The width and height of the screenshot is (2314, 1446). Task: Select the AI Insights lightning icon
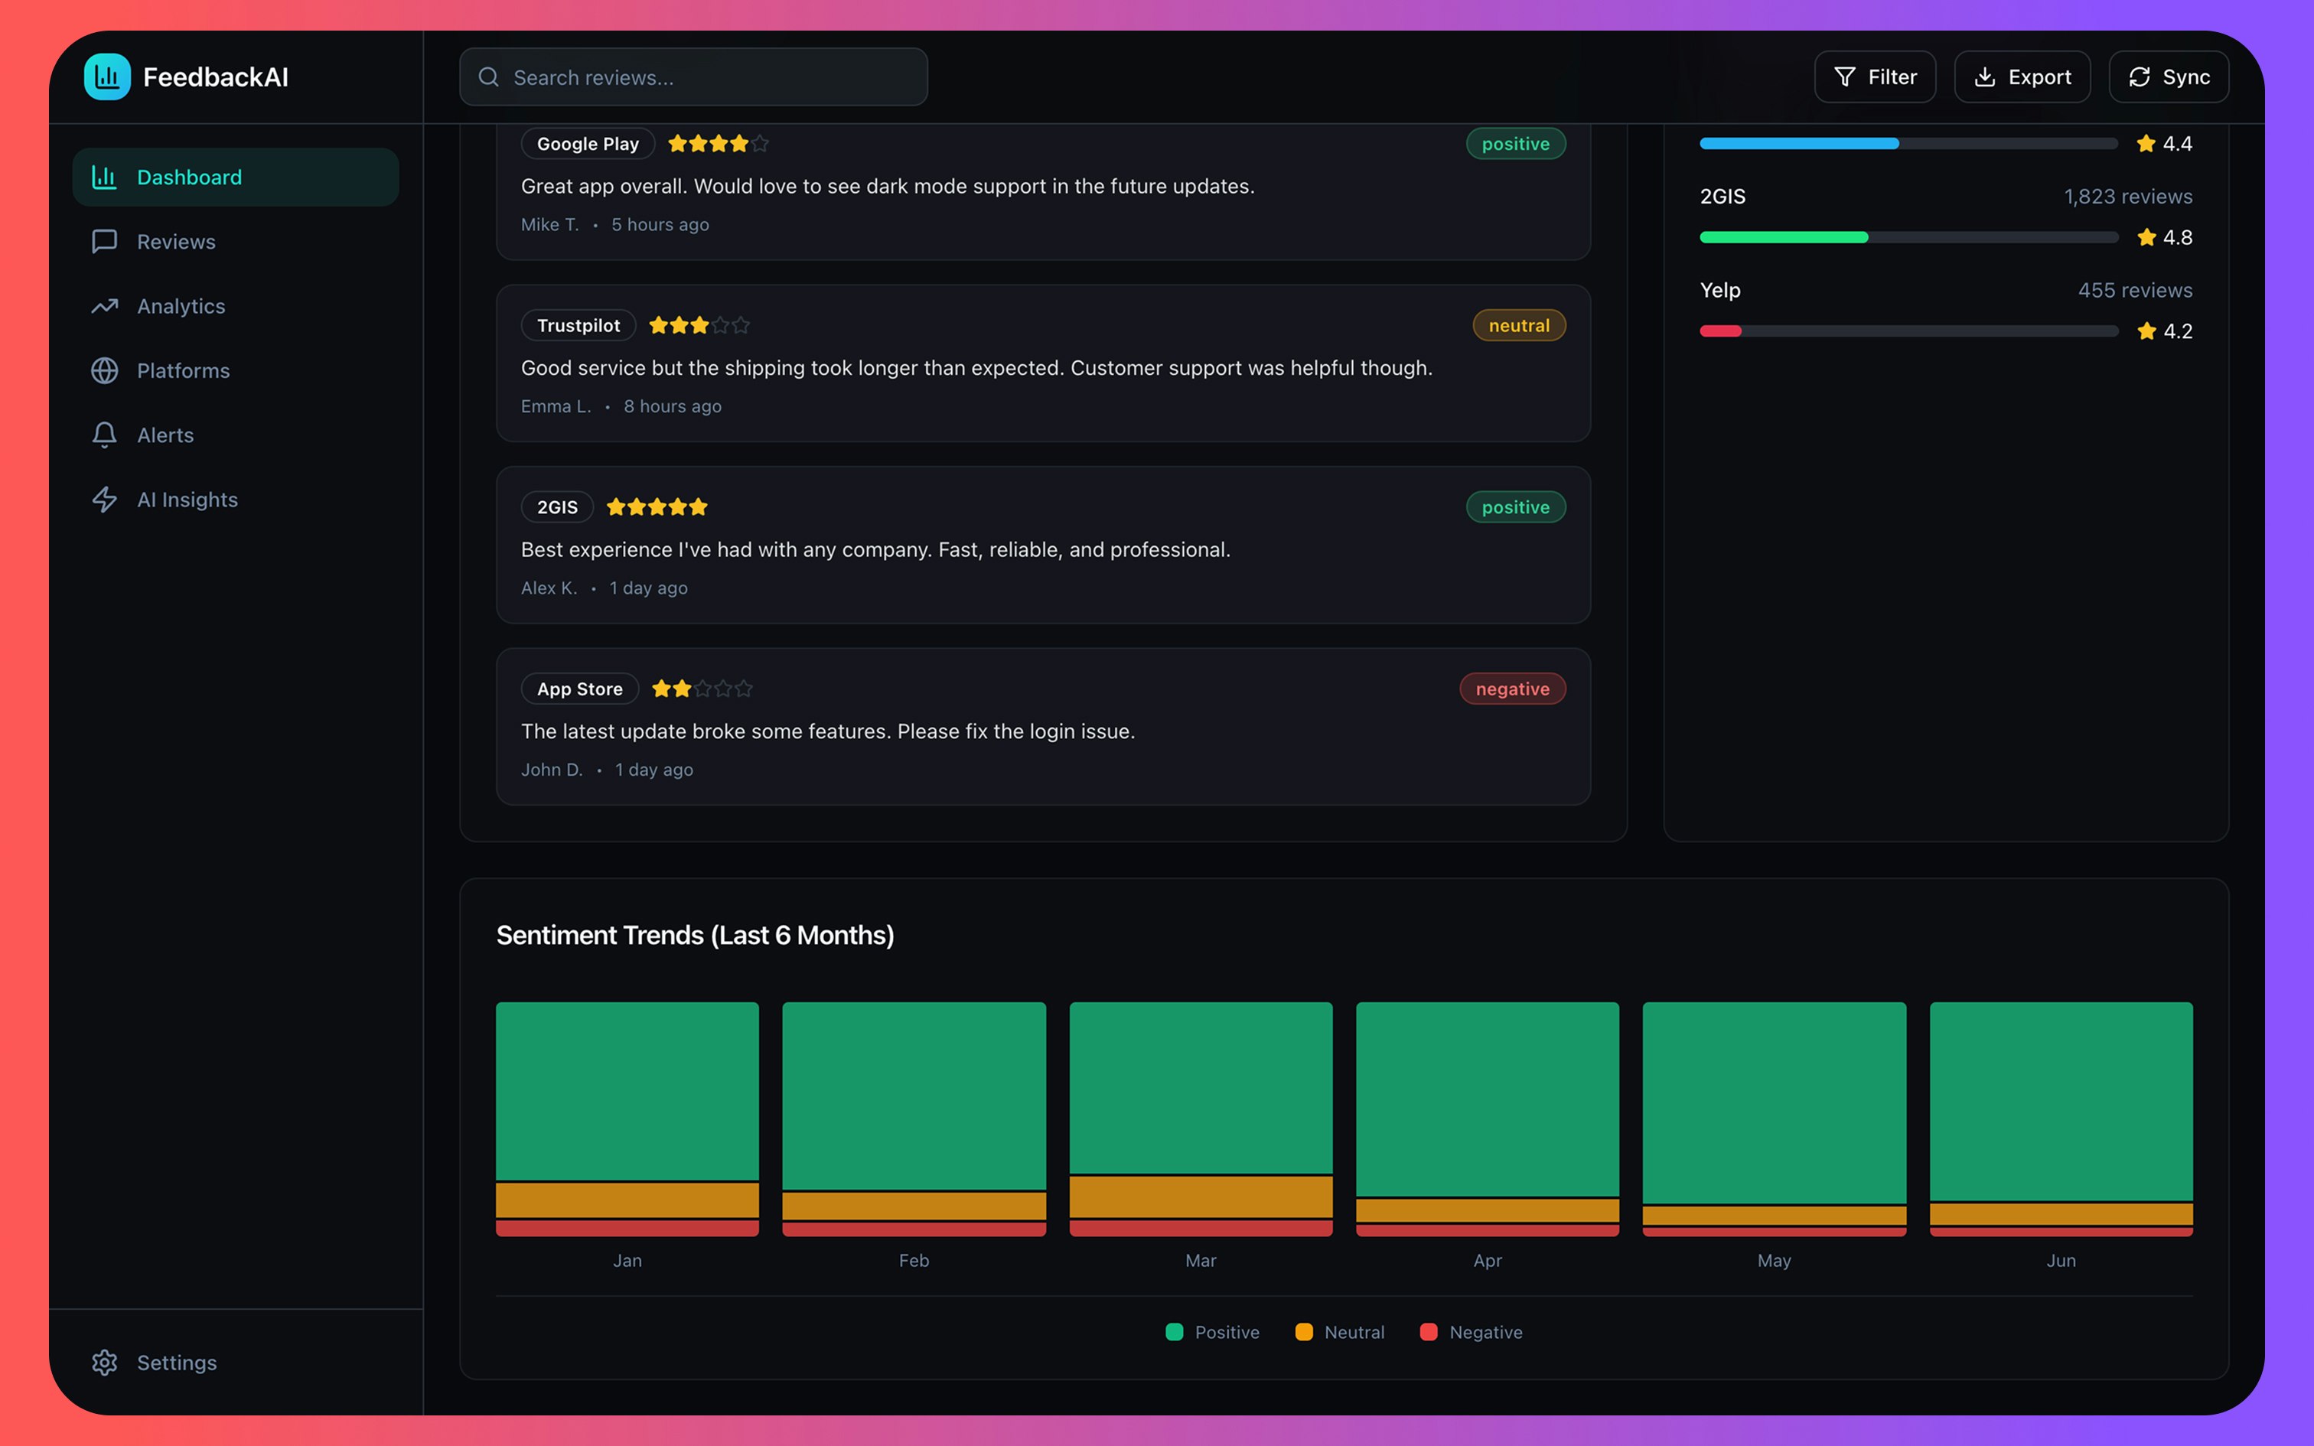[x=105, y=499]
